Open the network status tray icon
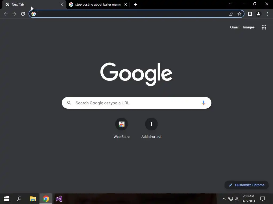 pyautogui.click(x=231, y=199)
